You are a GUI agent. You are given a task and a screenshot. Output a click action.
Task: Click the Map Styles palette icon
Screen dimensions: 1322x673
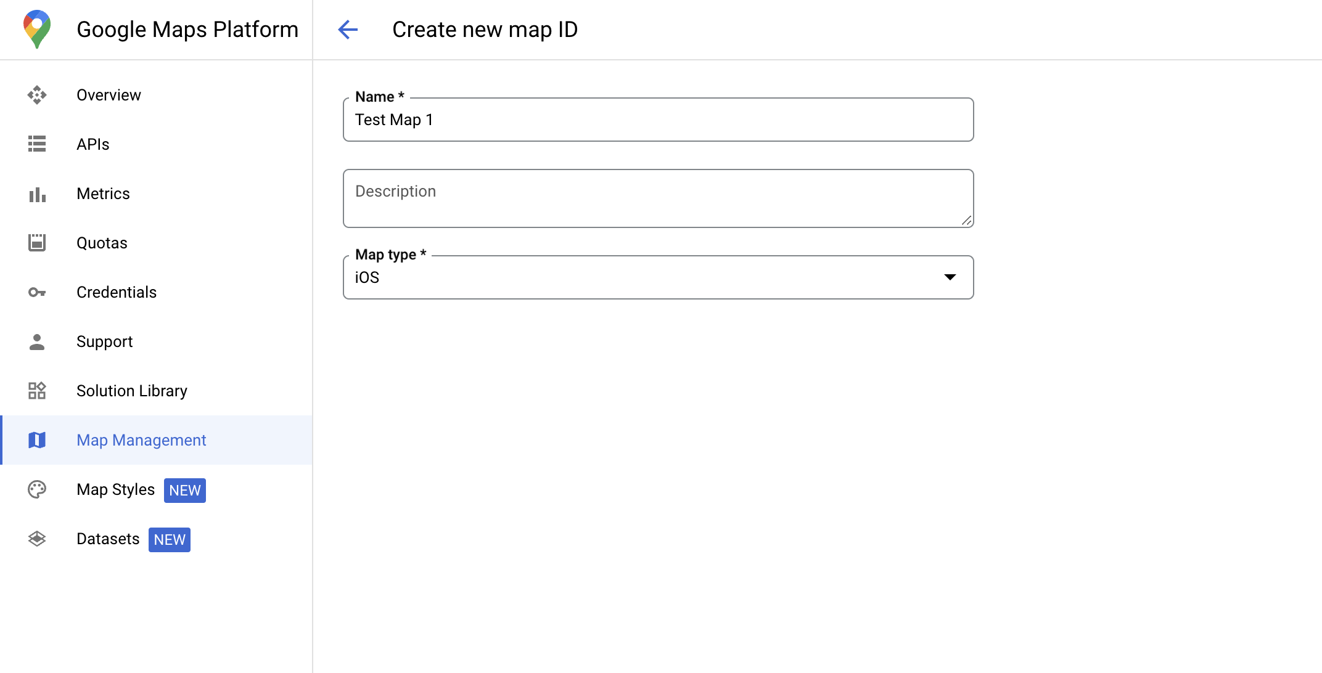click(x=38, y=489)
